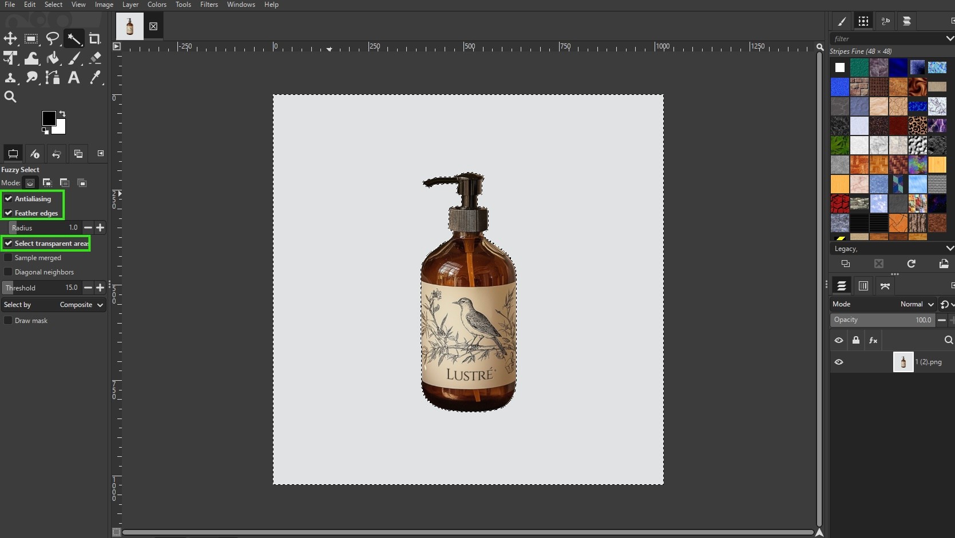Select the Color Picker eyedropper tool
Image resolution: width=955 pixels, height=538 pixels.
[95, 78]
